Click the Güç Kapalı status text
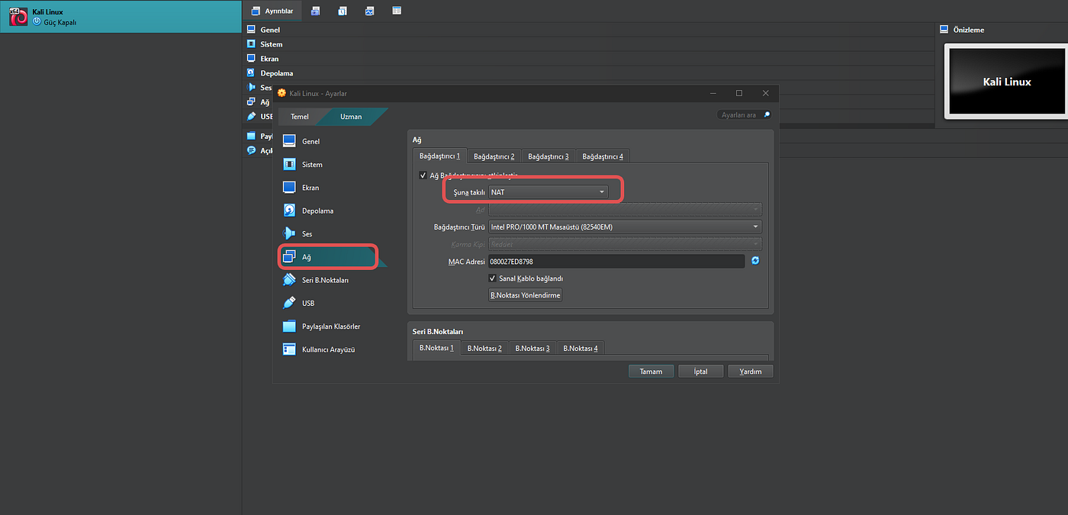The image size is (1068, 515). point(60,22)
